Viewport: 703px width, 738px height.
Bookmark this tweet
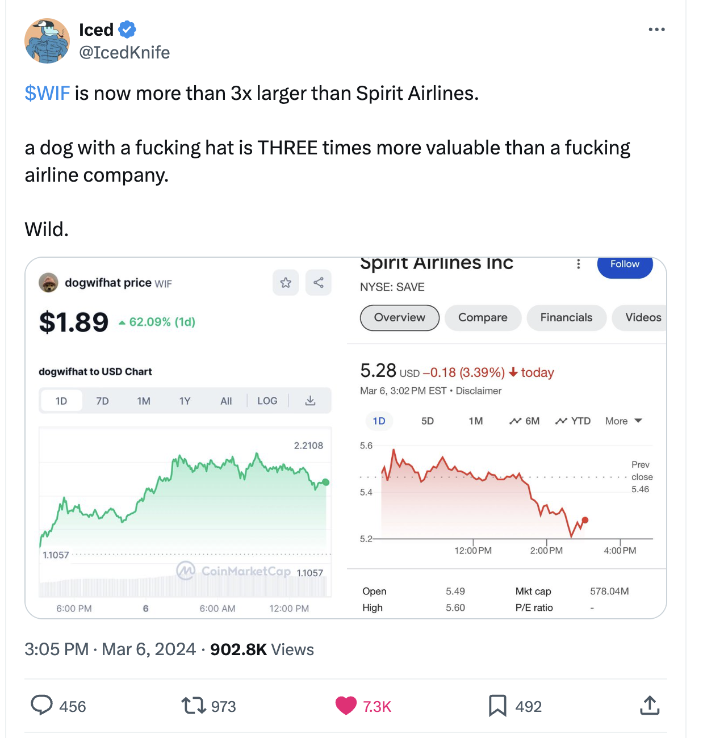pos(497,706)
